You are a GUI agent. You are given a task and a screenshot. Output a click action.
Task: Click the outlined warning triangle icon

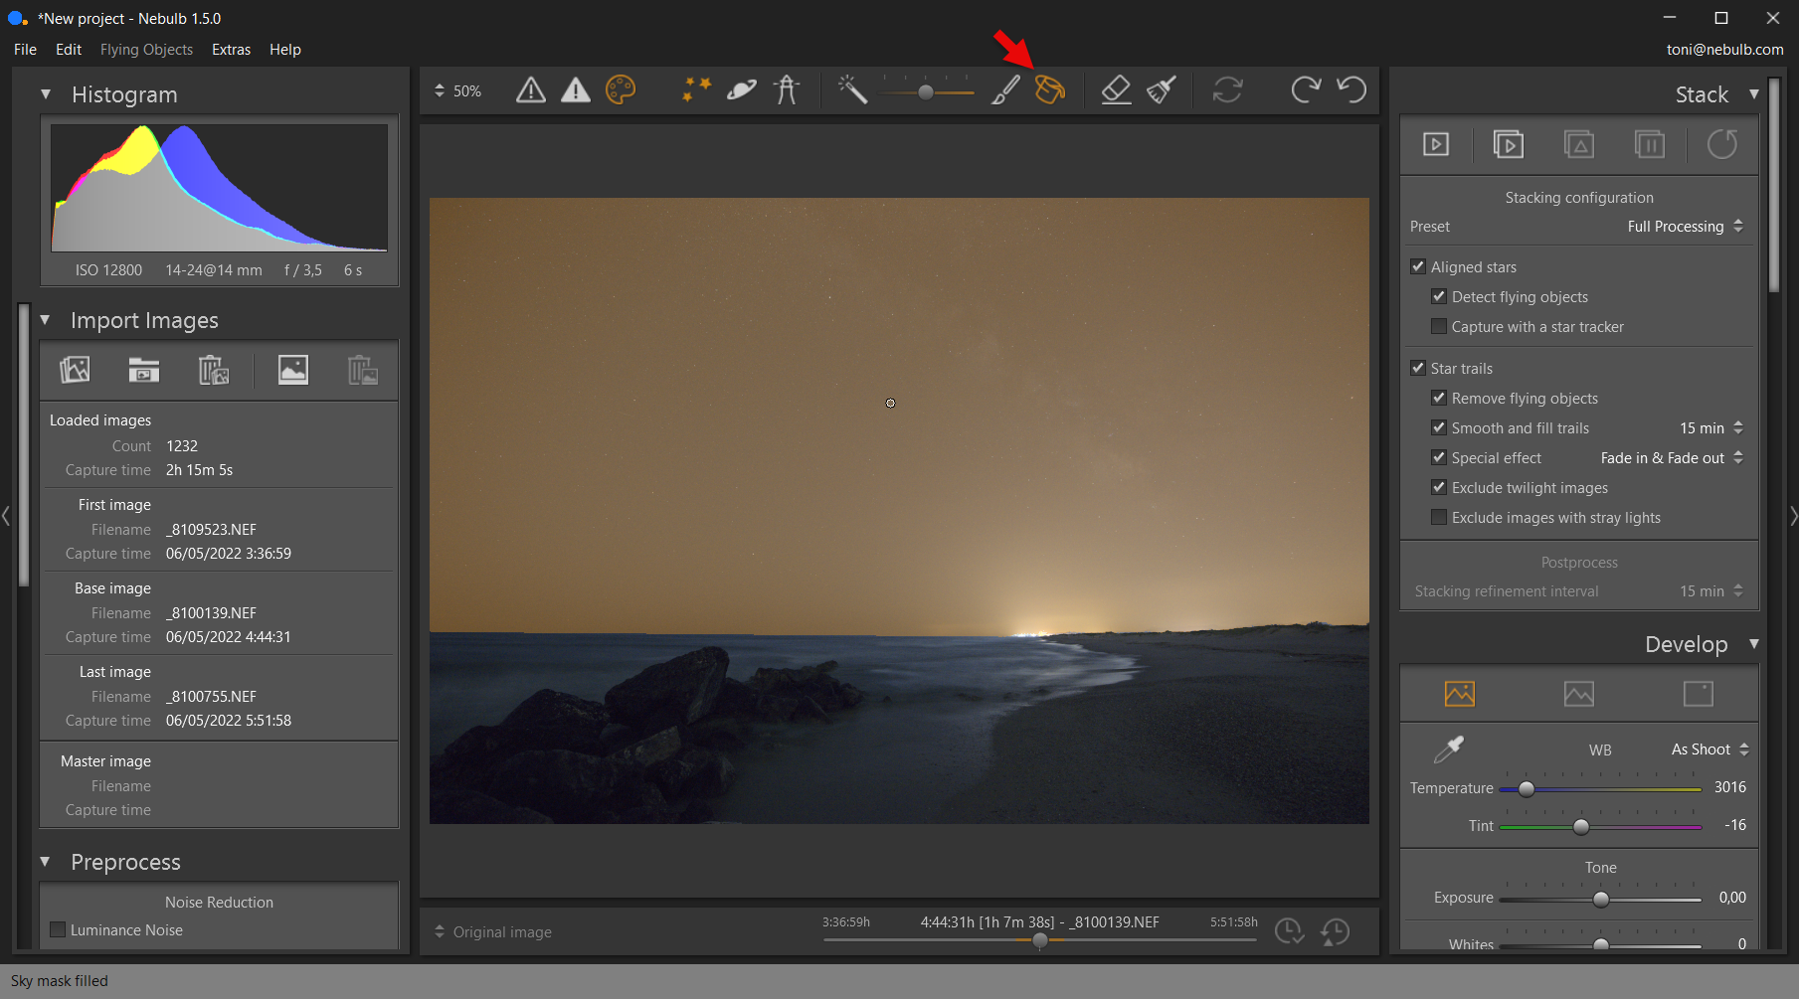531,90
